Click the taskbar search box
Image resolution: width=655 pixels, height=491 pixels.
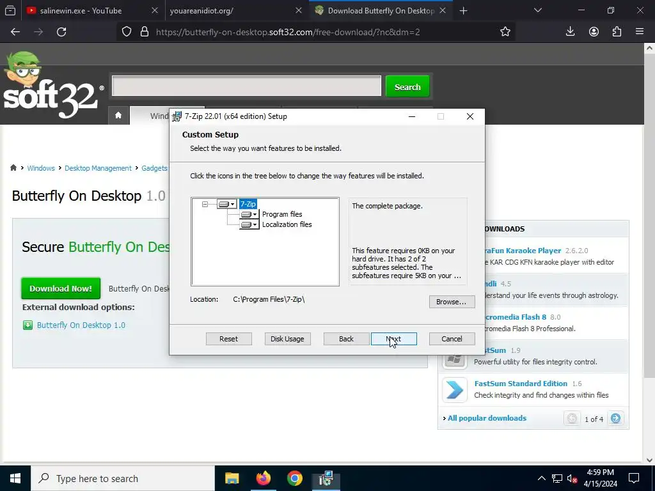(123, 478)
